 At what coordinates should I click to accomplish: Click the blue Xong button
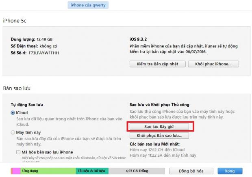(230, 171)
